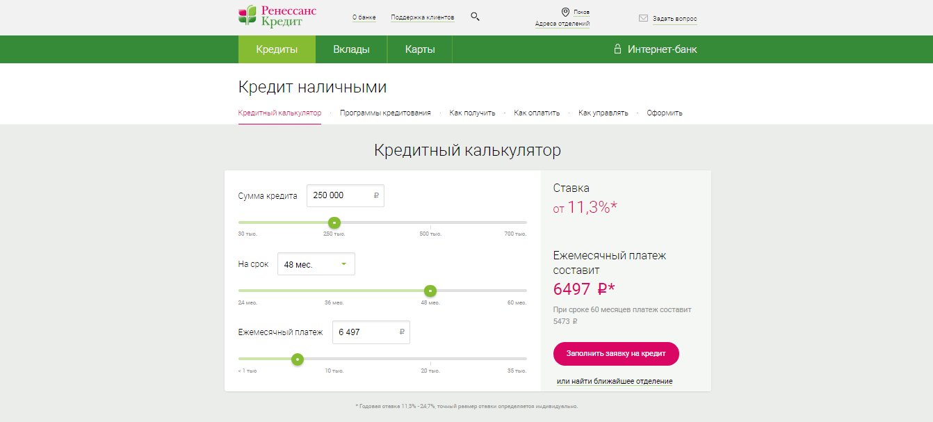Open the Адреса отделений link
Viewport: 933px width, 422px height.
point(562,24)
